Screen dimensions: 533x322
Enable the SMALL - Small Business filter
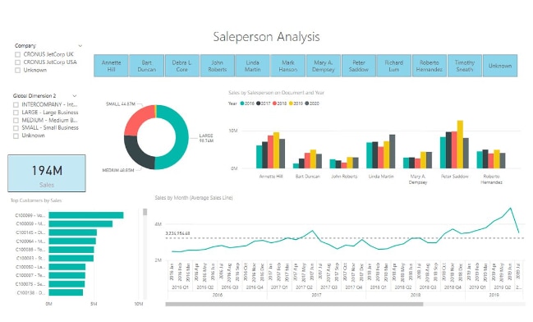coord(16,128)
